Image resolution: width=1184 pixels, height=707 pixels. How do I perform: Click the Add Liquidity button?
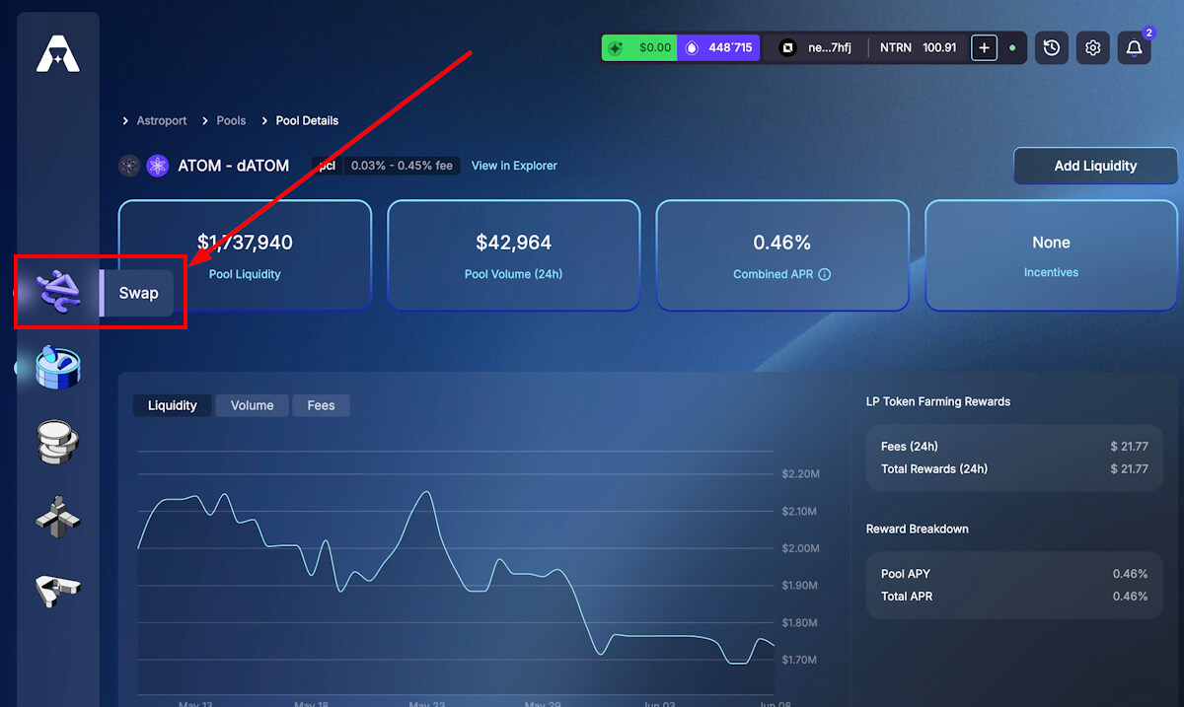(1095, 166)
